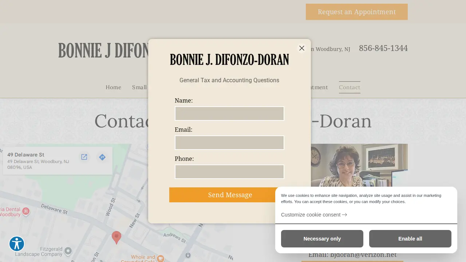Viewport: 466px width, 262px height.
Task: Click the Request an Appointment button
Action: coord(357,12)
